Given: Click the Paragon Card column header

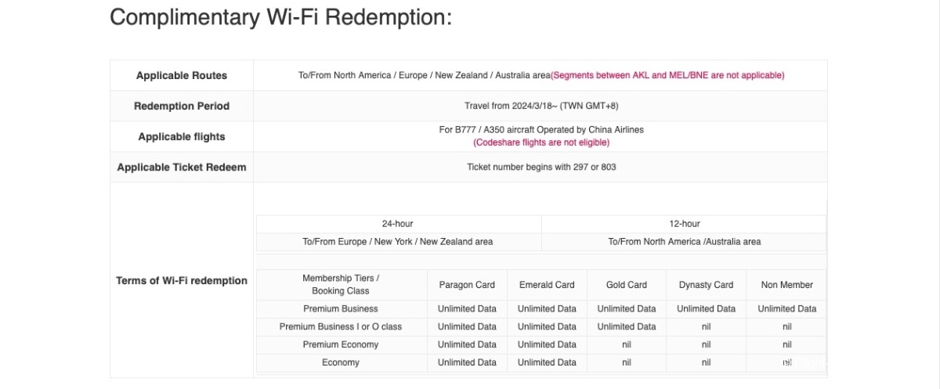Looking at the screenshot, I should 467,285.
